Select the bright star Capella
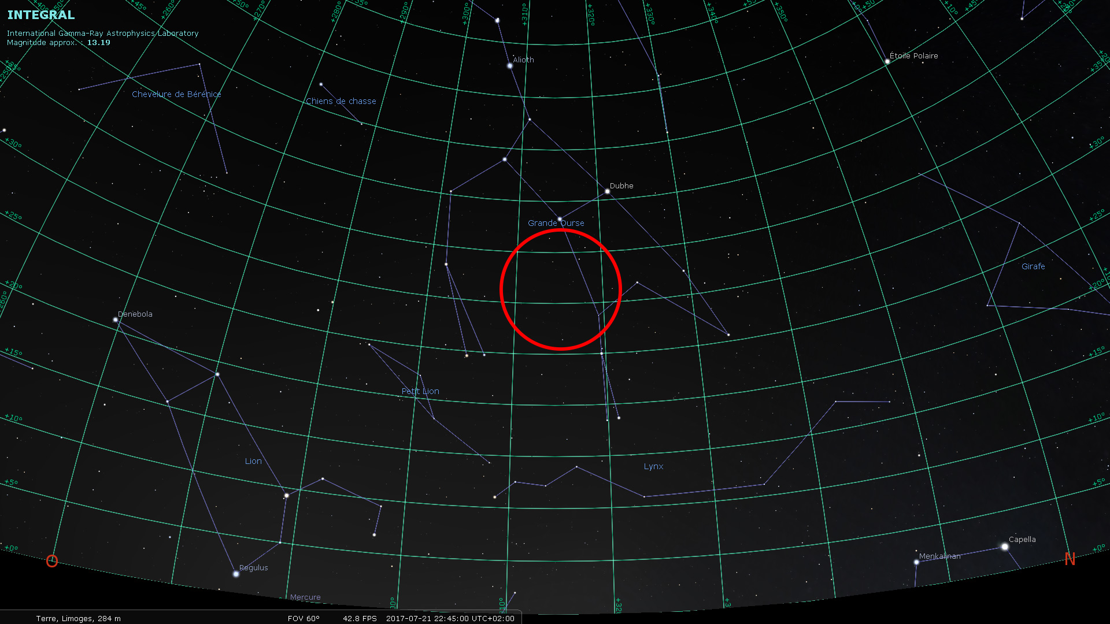The height and width of the screenshot is (624, 1110). [1005, 547]
